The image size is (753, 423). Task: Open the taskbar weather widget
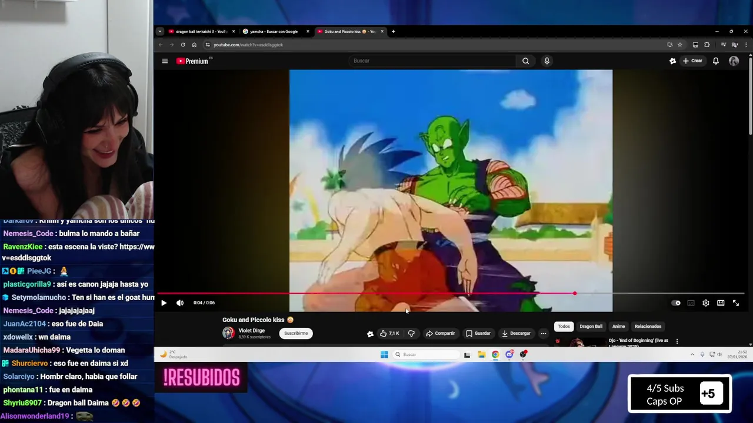coord(174,354)
